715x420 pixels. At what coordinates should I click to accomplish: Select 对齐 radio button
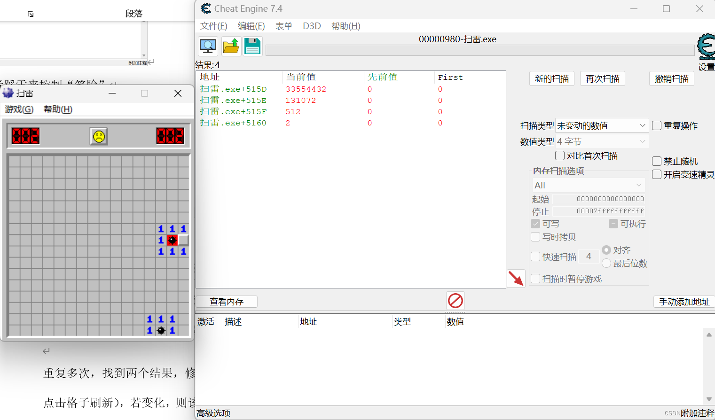tap(606, 250)
